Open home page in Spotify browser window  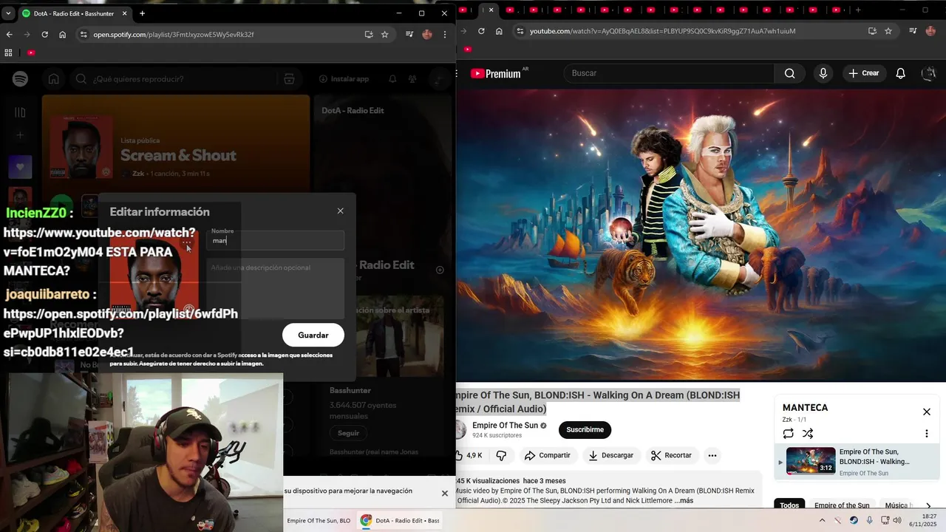click(x=62, y=34)
